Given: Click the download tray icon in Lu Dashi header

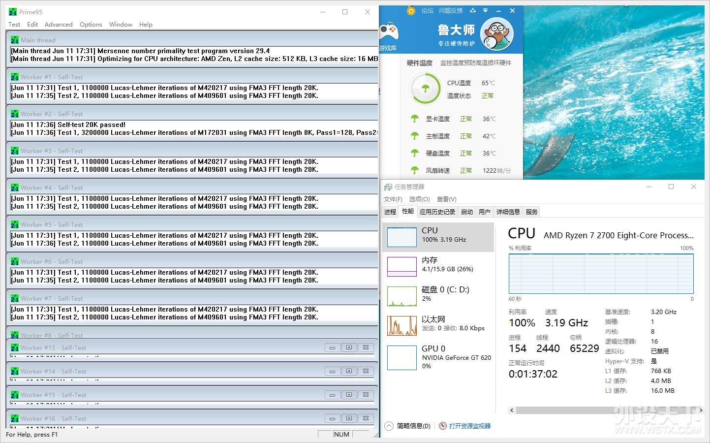Looking at the screenshot, I should point(473,10).
